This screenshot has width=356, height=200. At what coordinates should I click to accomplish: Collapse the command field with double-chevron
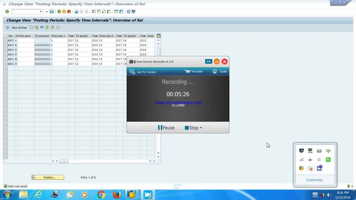pos(46,11)
